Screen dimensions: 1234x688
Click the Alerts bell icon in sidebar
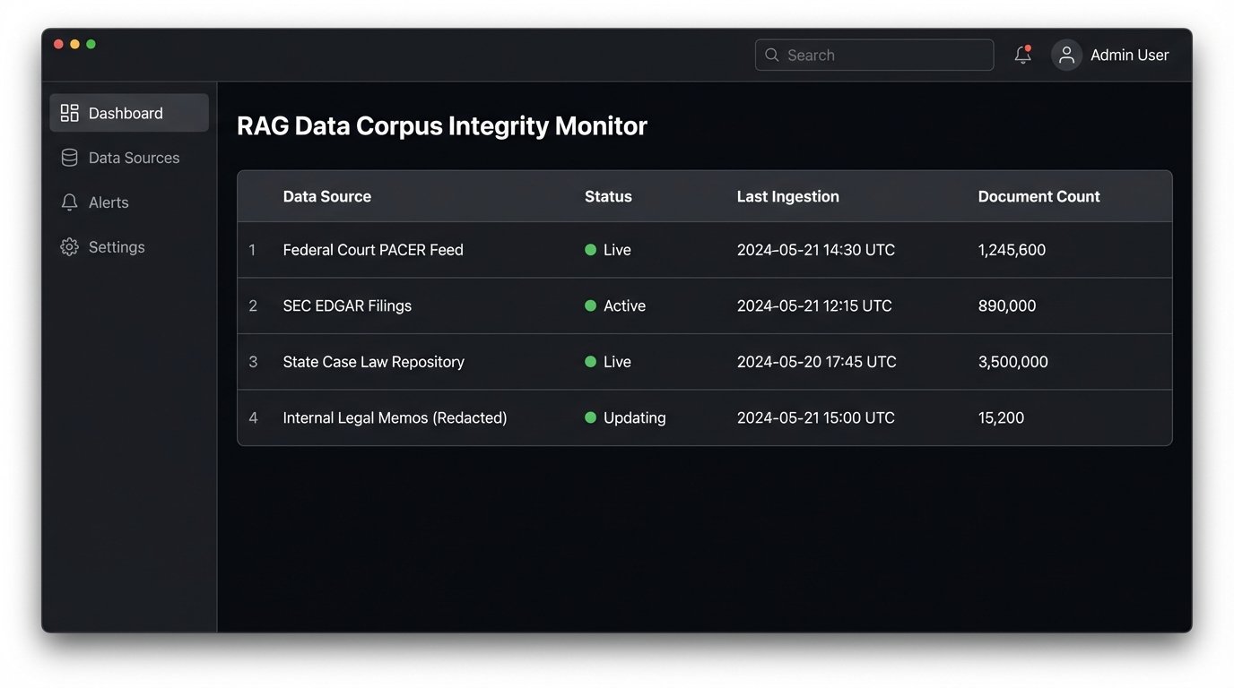[x=69, y=202]
